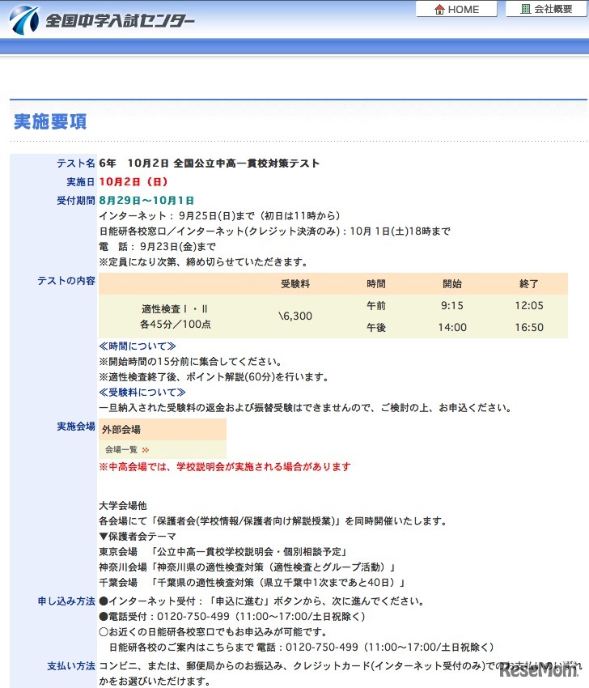The image size is (589, 688).
Task: Click the red arrow icon after 会場一覧
Action: [146, 450]
